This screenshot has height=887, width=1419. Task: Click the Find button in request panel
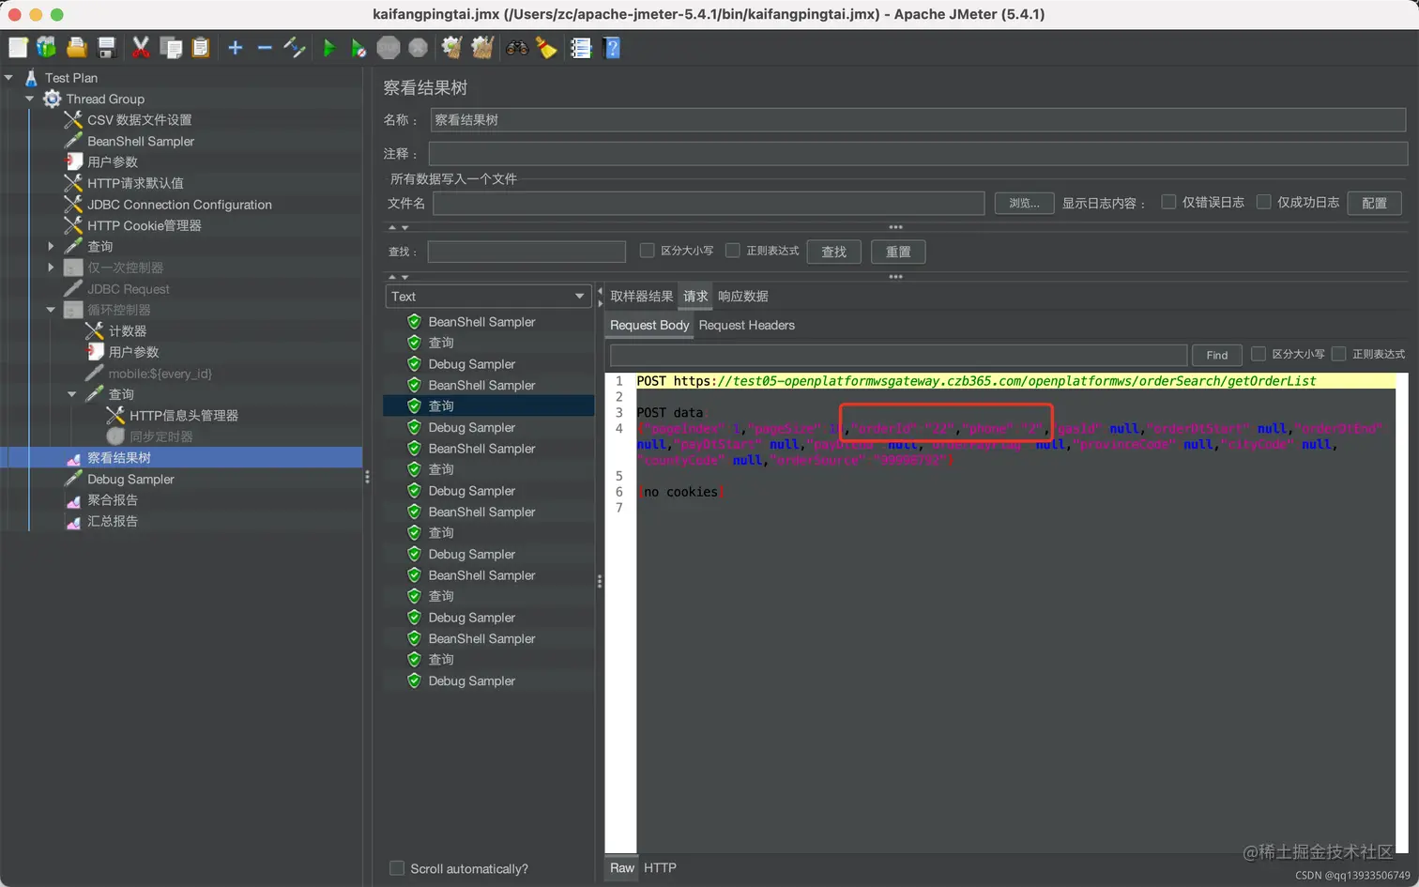(x=1217, y=355)
